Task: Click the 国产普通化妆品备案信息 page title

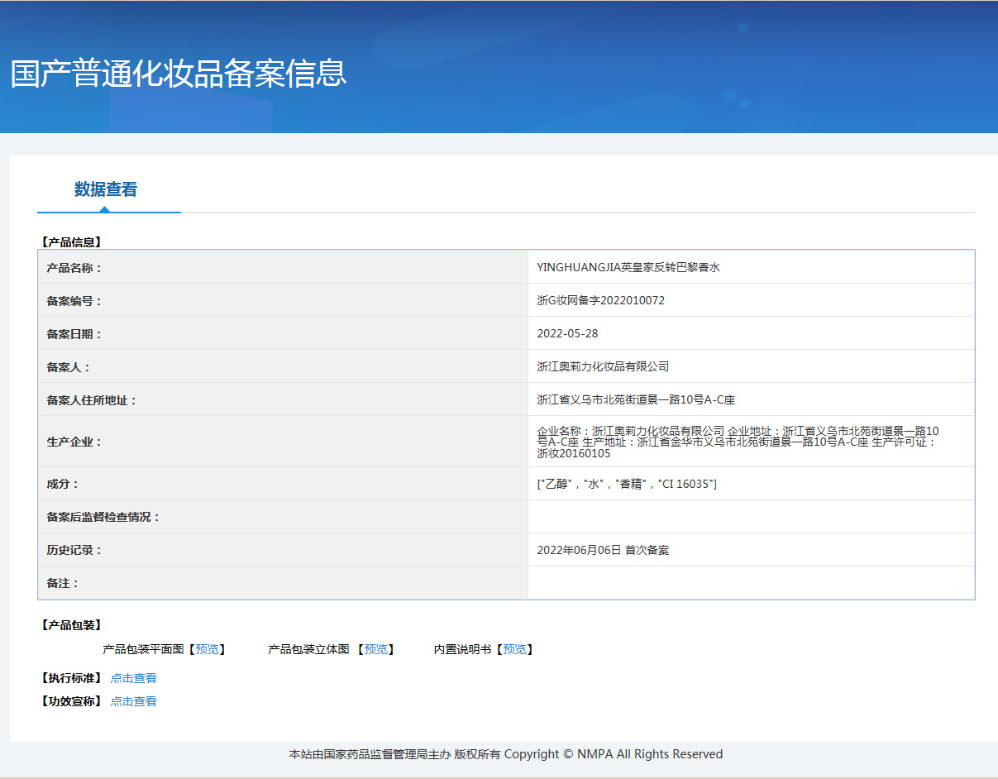Action: [x=179, y=73]
